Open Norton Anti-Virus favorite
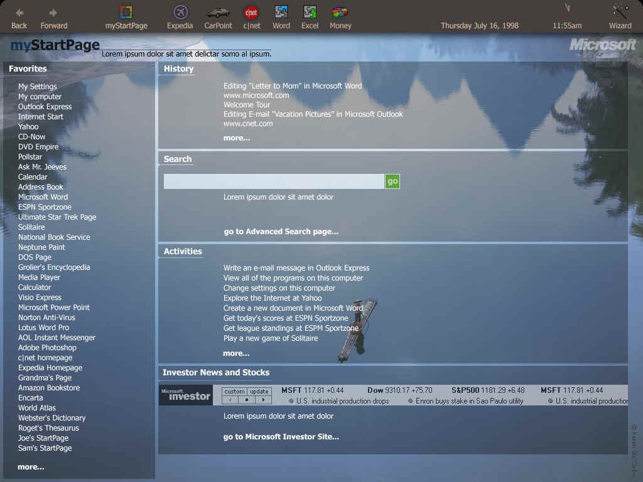Image resolution: width=643 pixels, height=482 pixels. coord(46,318)
